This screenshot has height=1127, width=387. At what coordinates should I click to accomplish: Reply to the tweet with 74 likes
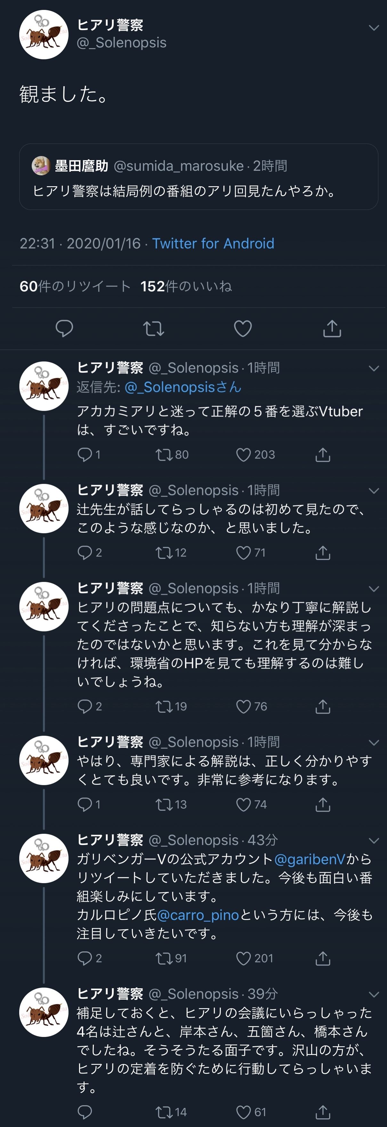(84, 804)
